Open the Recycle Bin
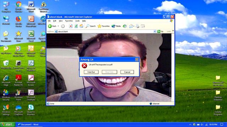 [6, 65]
